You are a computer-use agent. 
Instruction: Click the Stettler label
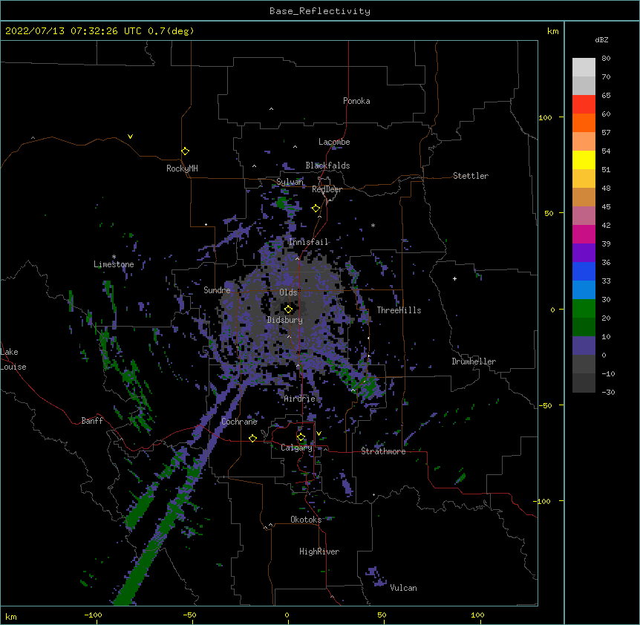[x=471, y=176]
